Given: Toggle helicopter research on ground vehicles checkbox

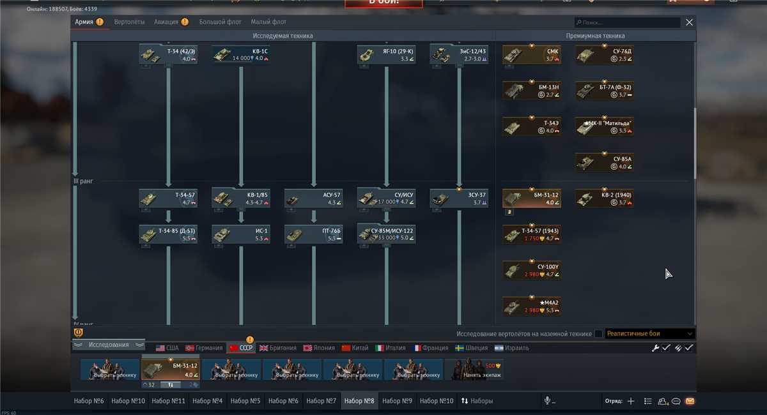Looking at the screenshot, I should 598,334.
